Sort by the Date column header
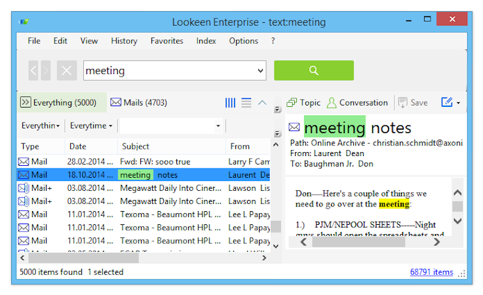This screenshot has width=483, height=295. pos(91,146)
